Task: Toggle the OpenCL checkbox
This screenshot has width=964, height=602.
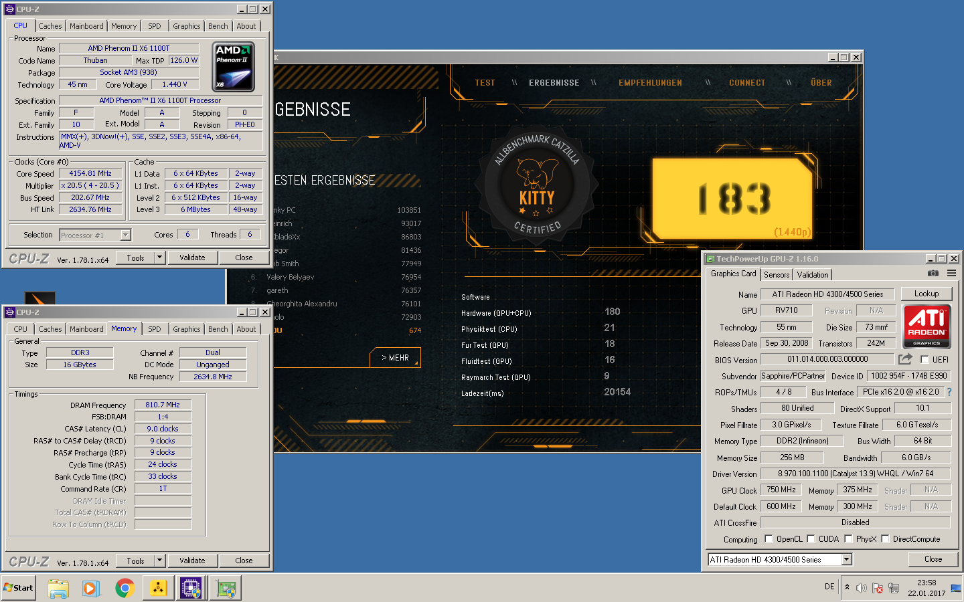Action: point(769,538)
